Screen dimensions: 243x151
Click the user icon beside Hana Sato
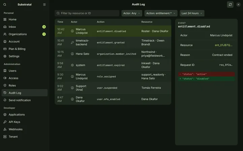pos(72,54)
